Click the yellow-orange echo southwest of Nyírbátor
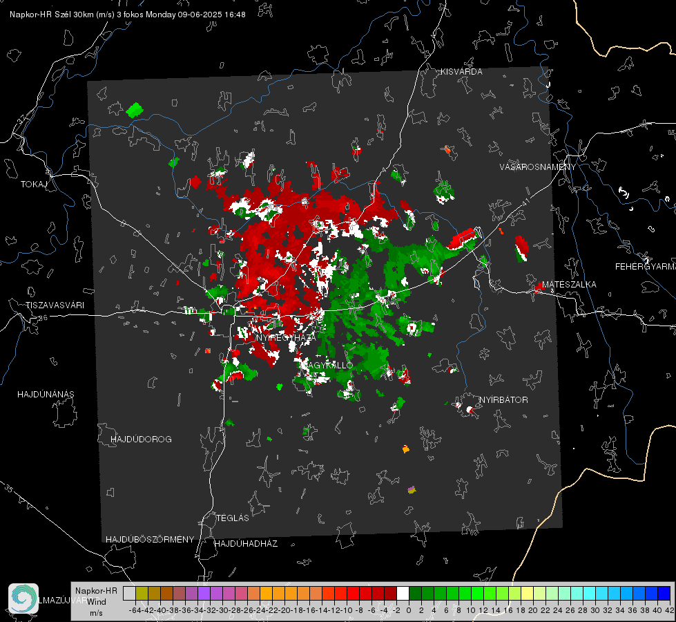The height and width of the screenshot is (622, 676). [406, 449]
